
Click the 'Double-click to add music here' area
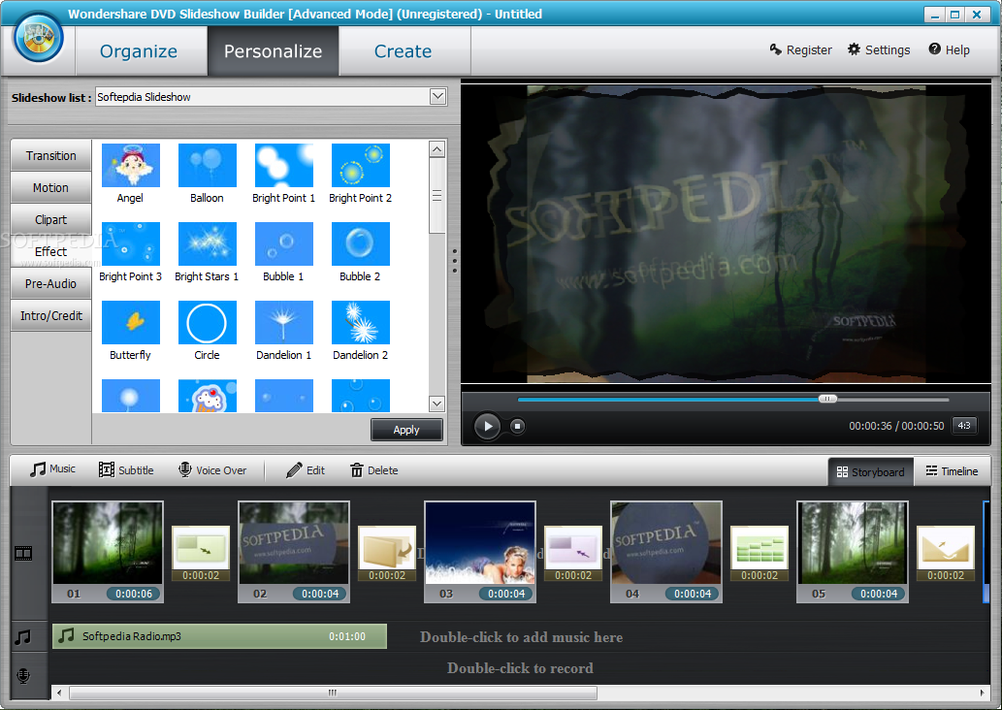522,637
